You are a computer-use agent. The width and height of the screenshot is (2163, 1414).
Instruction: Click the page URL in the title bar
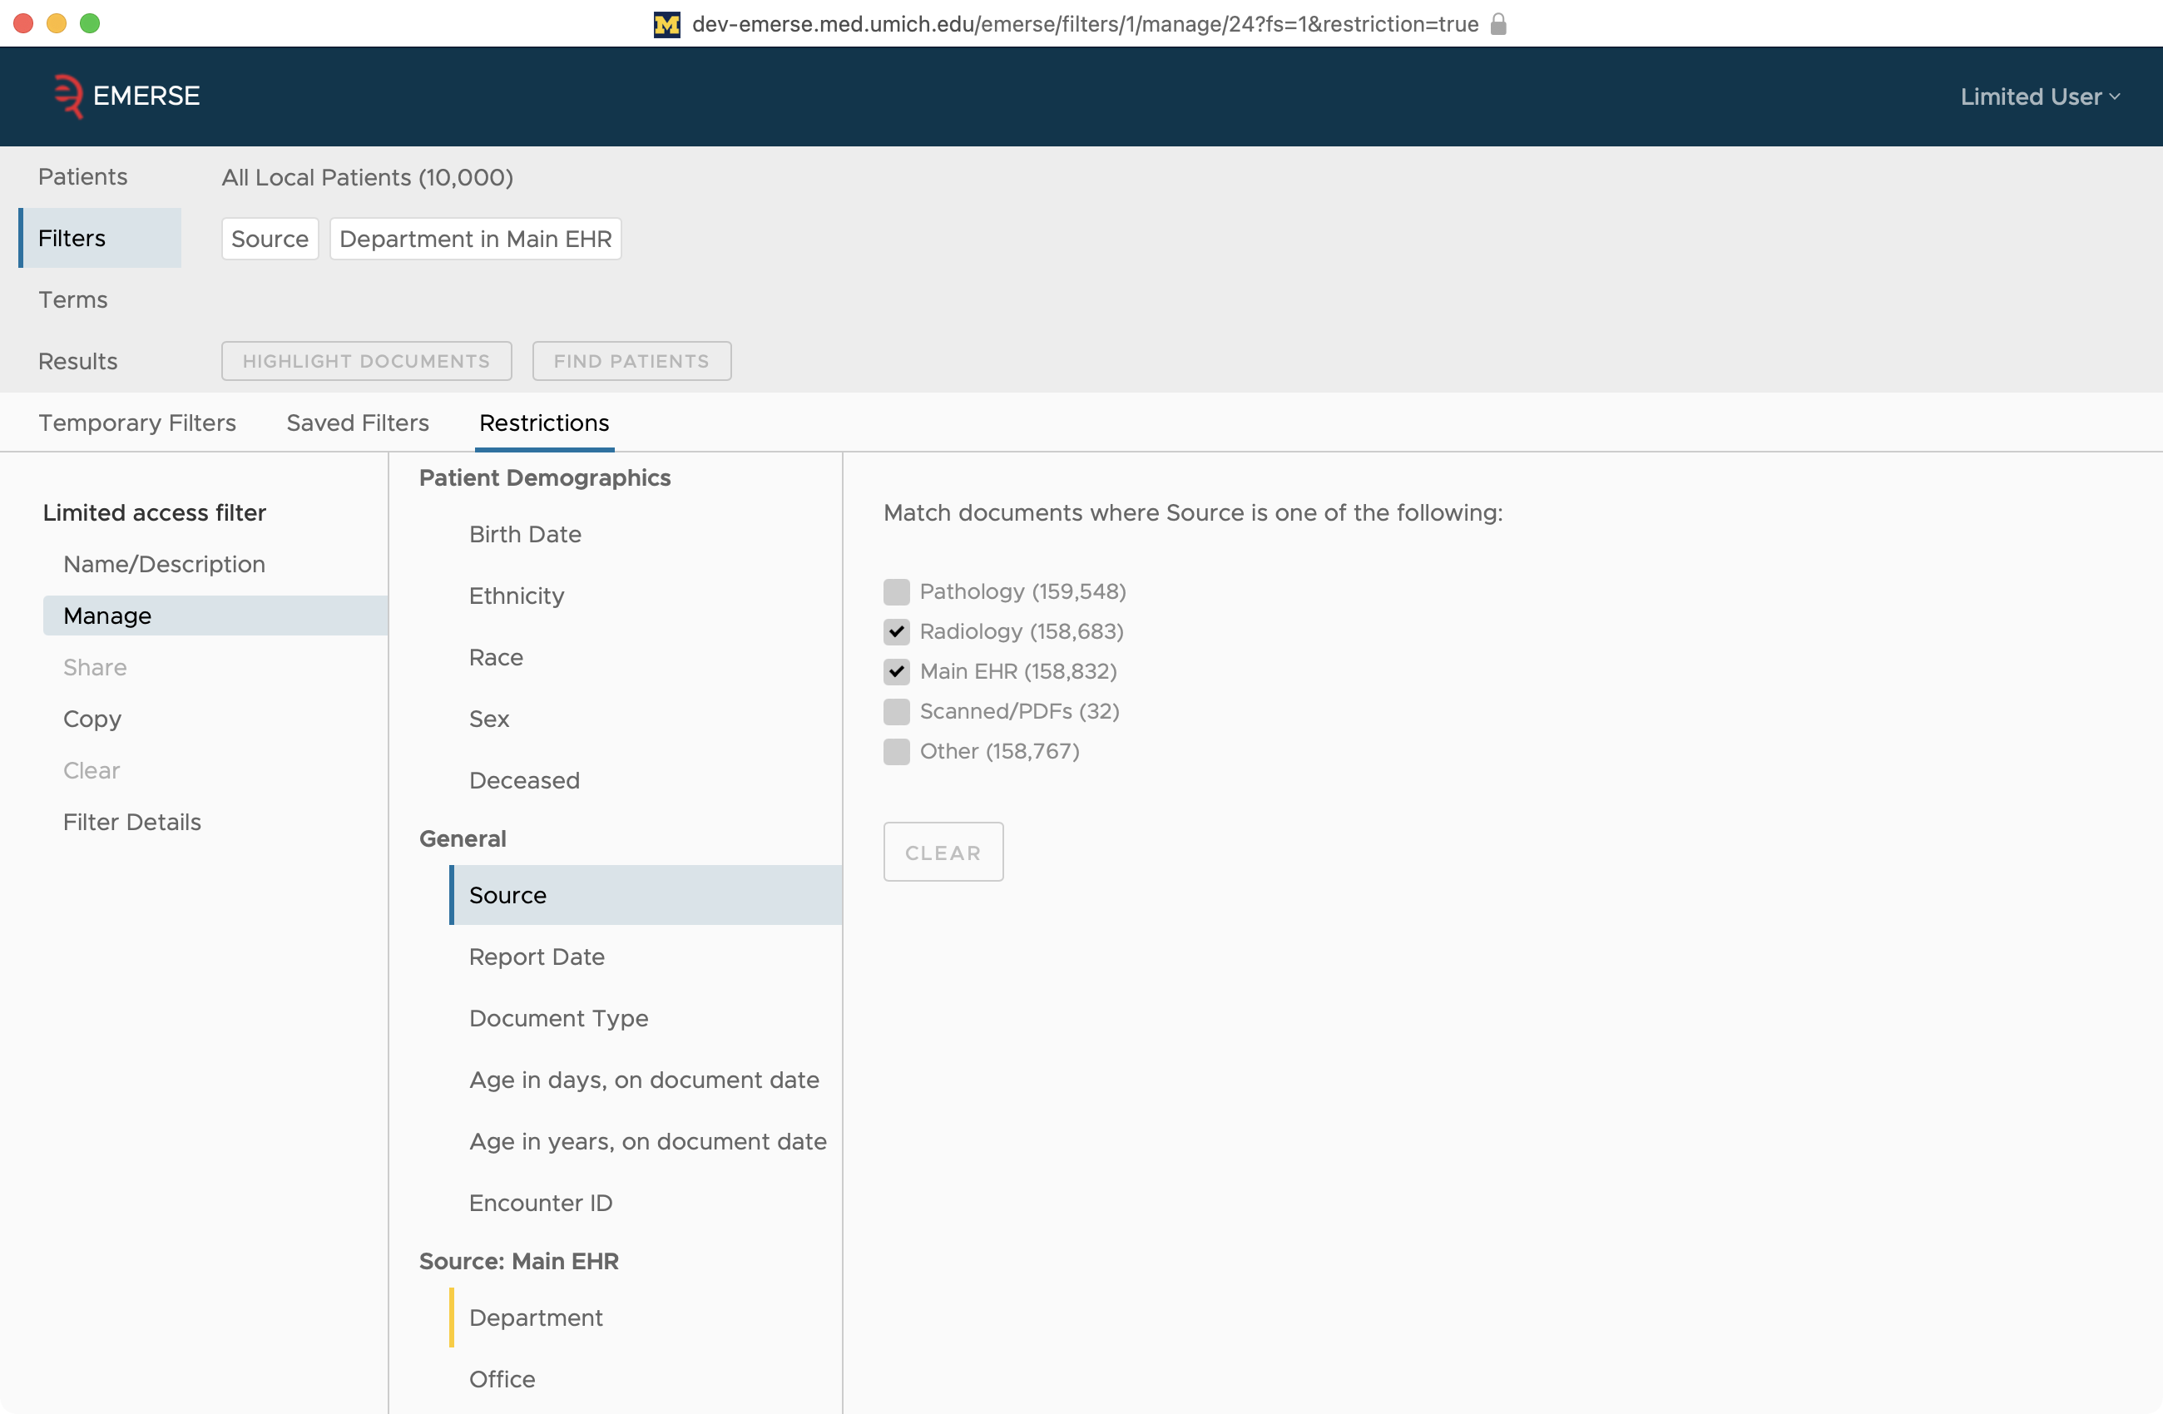(1085, 24)
